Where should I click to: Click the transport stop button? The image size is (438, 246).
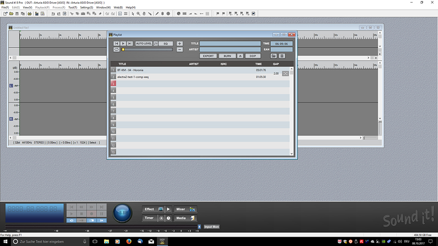(81, 214)
